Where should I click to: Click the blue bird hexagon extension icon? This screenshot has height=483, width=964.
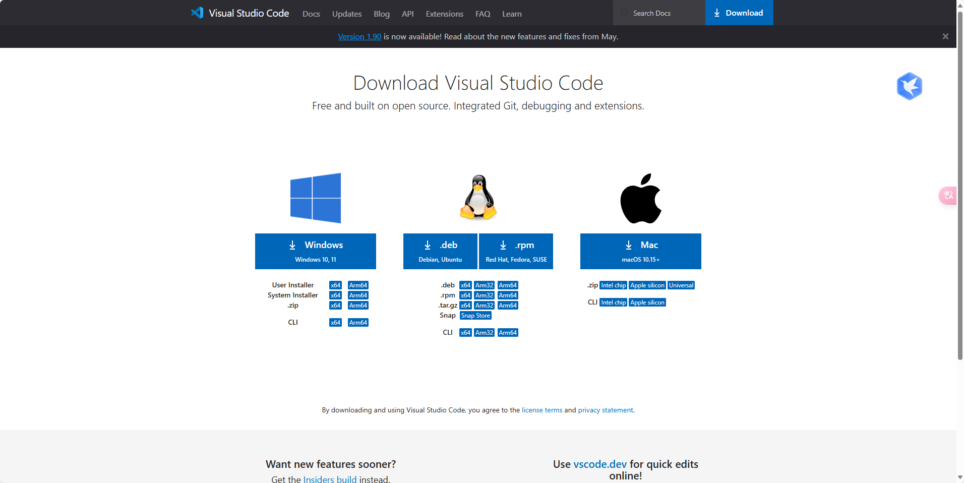coord(910,86)
